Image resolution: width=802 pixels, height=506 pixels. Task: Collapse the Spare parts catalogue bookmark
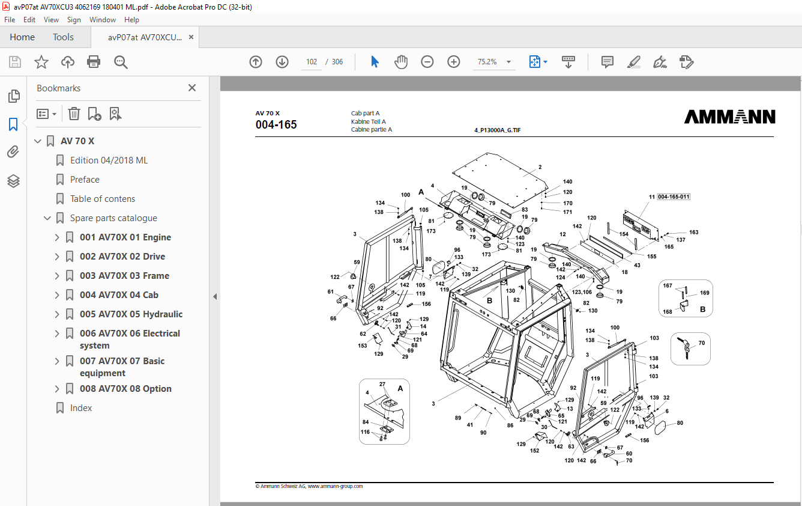click(x=48, y=218)
